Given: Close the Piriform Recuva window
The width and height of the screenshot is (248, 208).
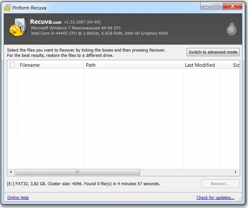Looking at the screenshot, I should click(232, 6).
